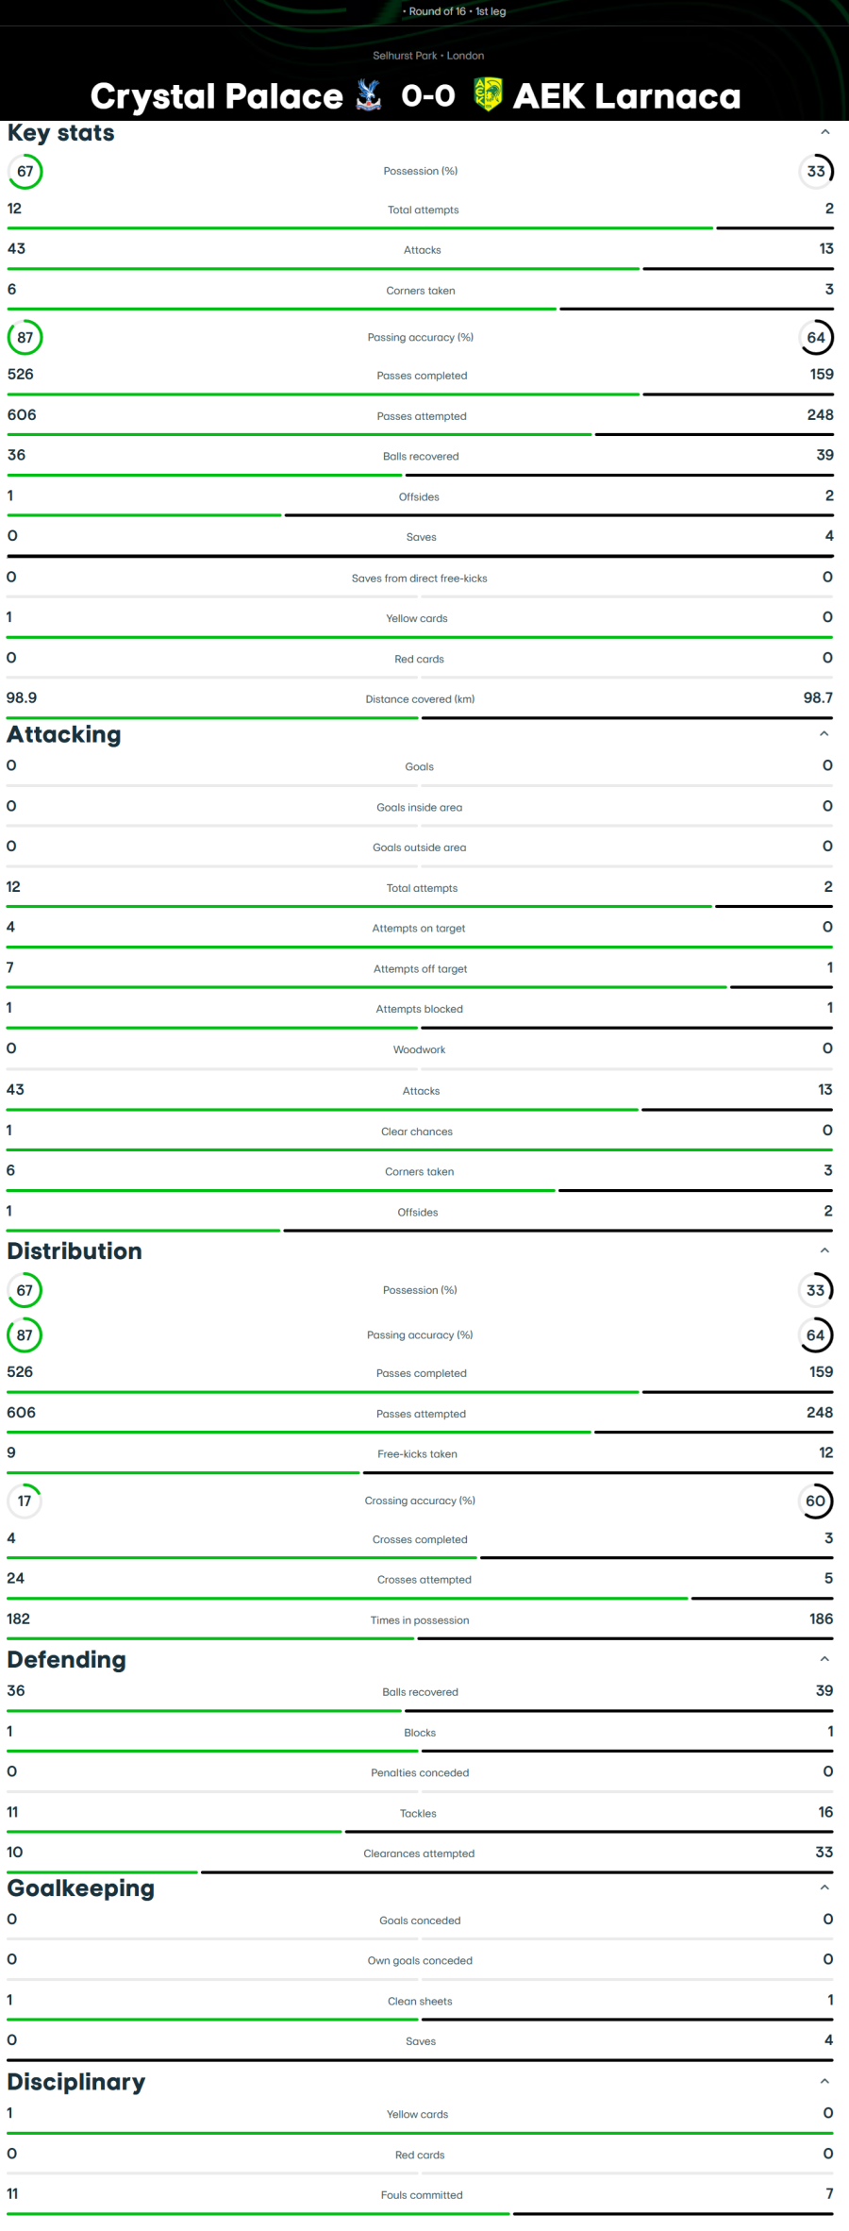Click the Selhurst Park London venue text

[428, 56]
